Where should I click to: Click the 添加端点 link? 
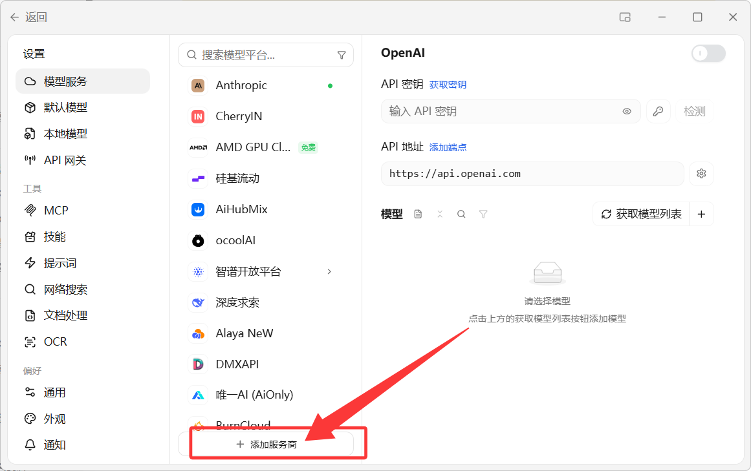point(448,147)
